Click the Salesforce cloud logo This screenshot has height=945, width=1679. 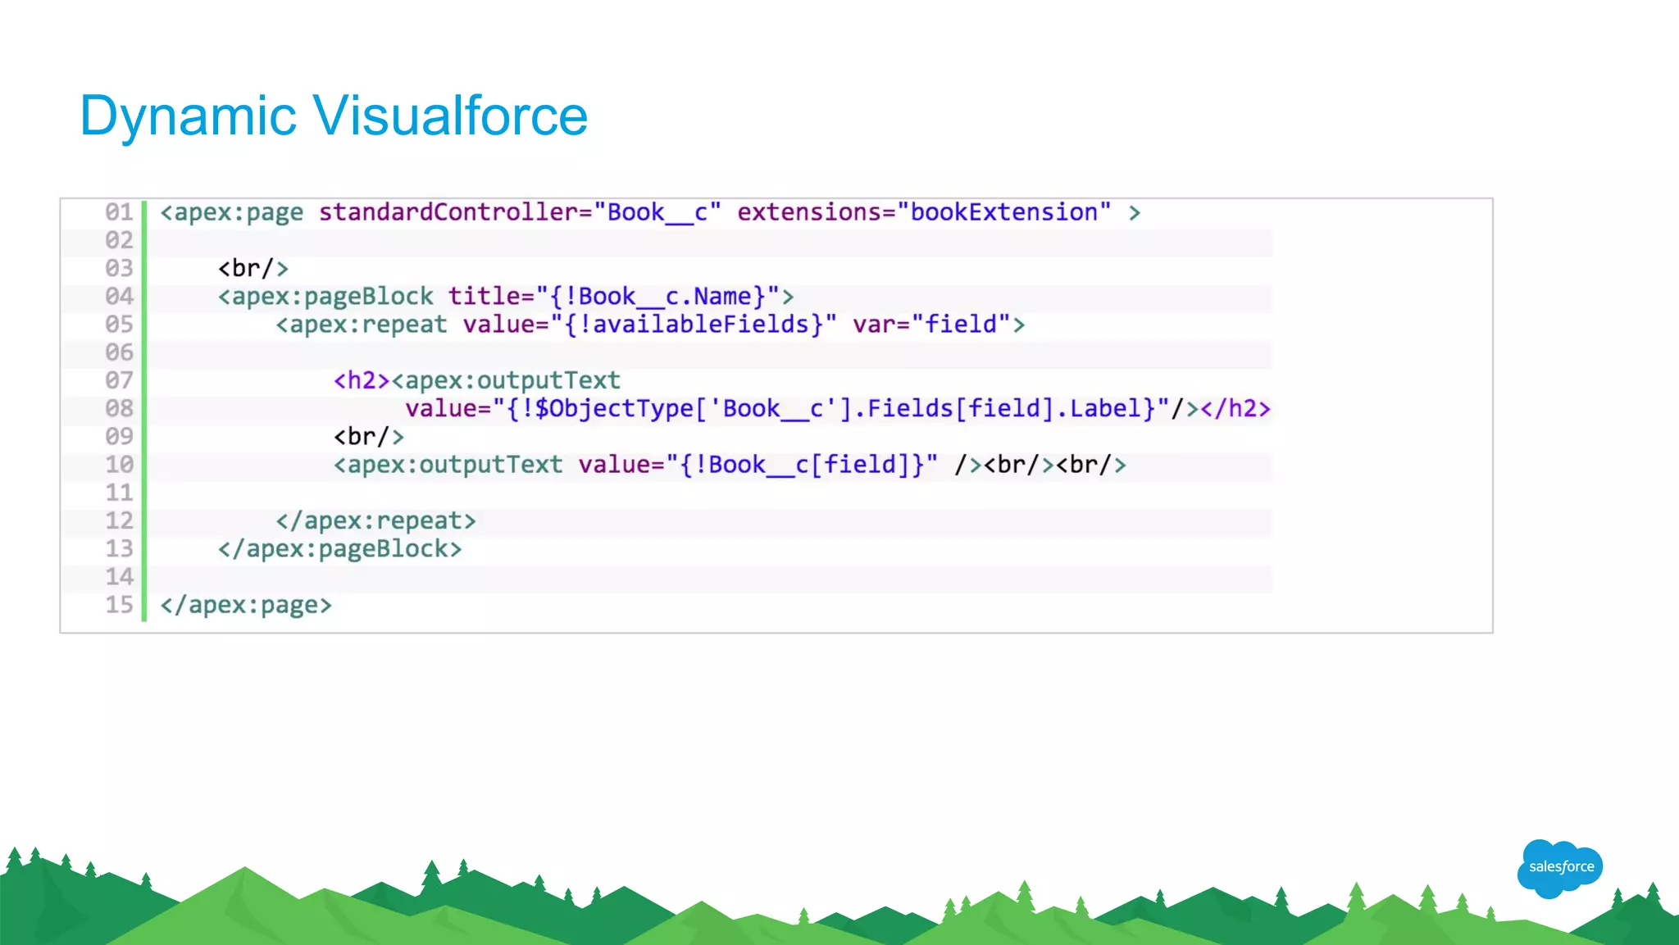pos(1560,868)
